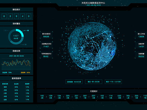Select the 水星 row in the planet table

(16, 96)
